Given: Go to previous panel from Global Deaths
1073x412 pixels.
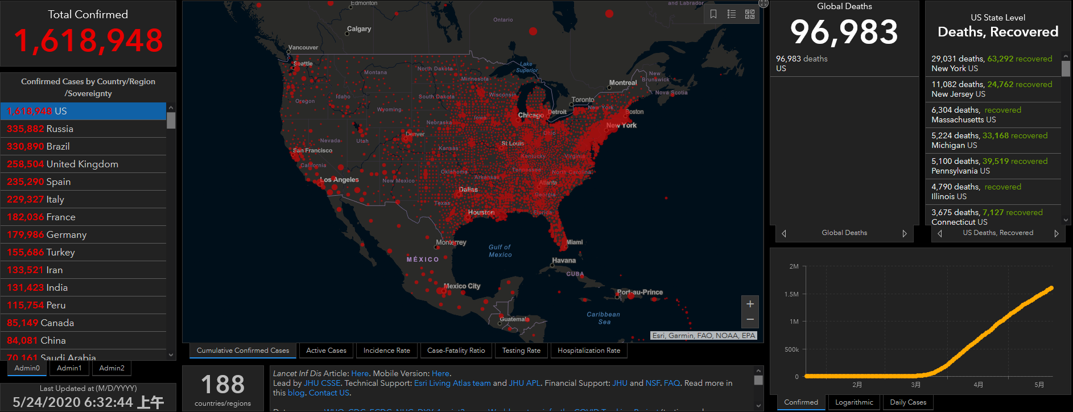Looking at the screenshot, I should [x=784, y=233].
